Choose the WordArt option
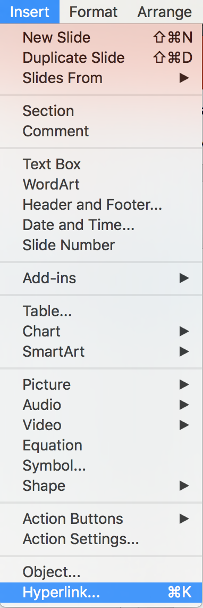The image size is (203, 608). [x=101, y=184]
